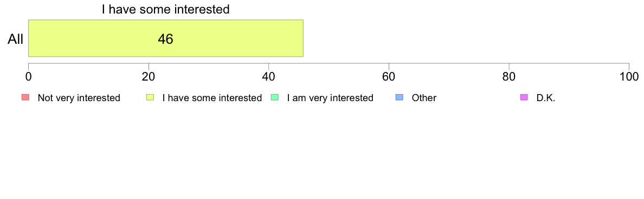Image resolution: width=644 pixels, height=199 pixels.
Task: Click the All row label
Action: (x=15, y=39)
